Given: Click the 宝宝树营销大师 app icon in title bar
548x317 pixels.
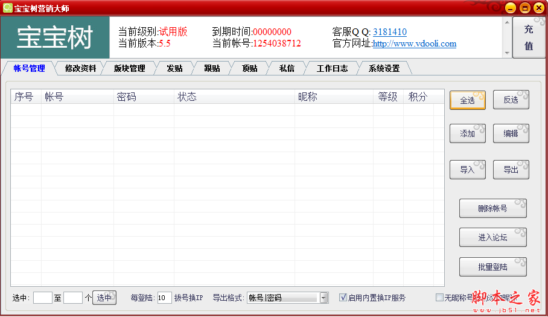Looking at the screenshot, I should point(7,8).
